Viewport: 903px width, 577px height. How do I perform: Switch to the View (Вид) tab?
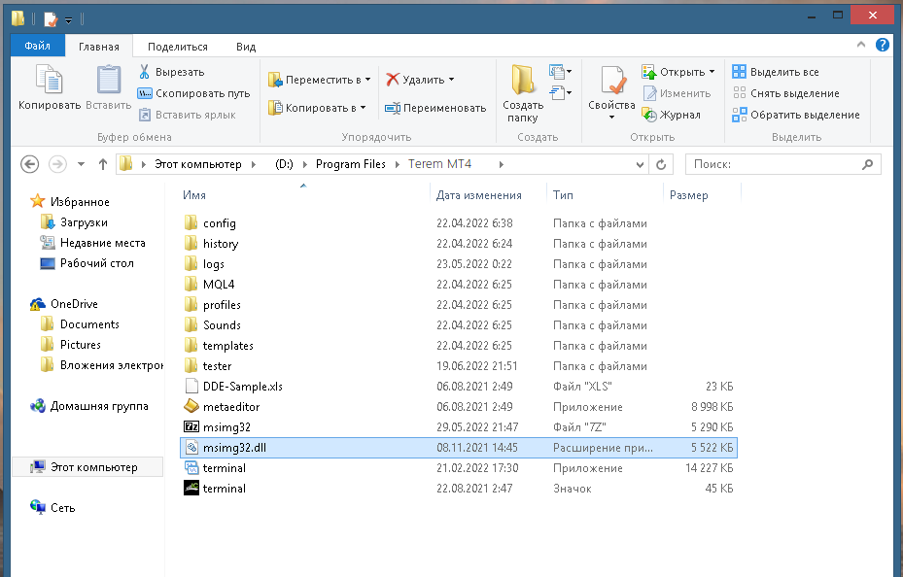246,47
